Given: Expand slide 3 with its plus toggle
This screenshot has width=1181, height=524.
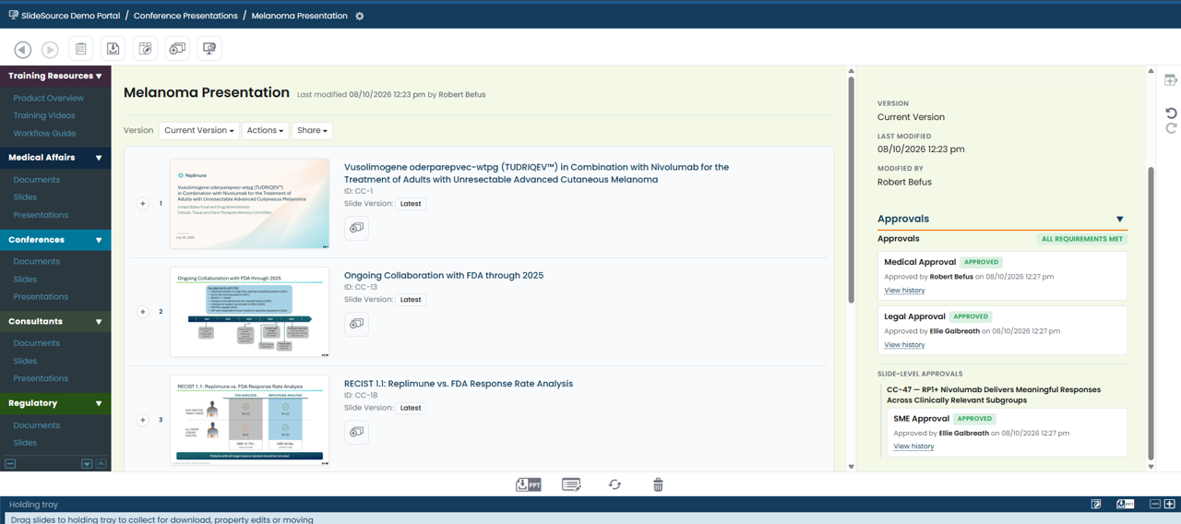Looking at the screenshot, I should 142,420.
